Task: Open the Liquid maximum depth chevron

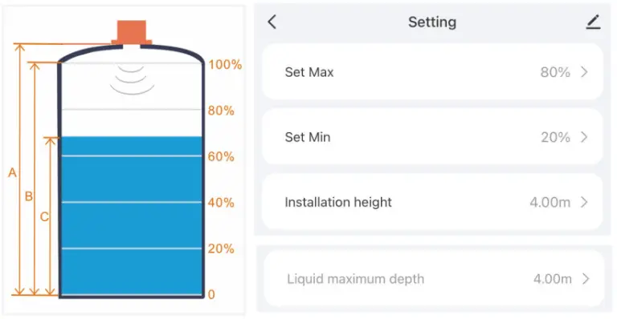Action: (x=586, y=279)
